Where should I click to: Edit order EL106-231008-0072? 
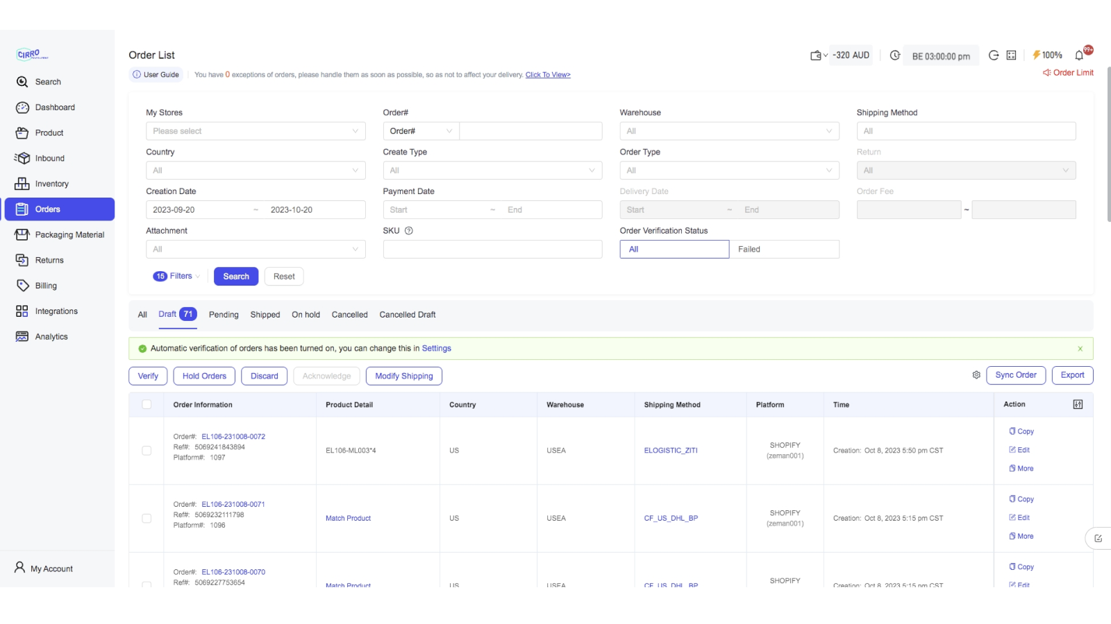click(x=1019, y=450)
